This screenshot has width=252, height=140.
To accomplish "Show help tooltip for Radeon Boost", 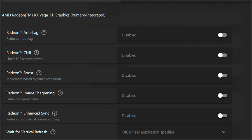I will click(39, 73).
